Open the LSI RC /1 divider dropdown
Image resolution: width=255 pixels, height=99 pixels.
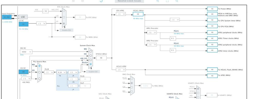41,24
